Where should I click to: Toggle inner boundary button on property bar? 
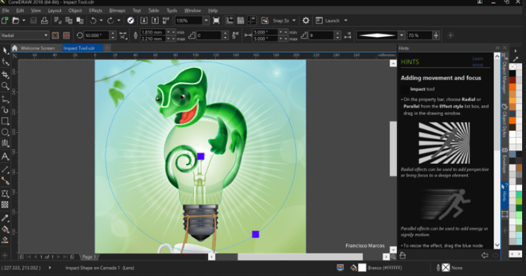point(55,35)
